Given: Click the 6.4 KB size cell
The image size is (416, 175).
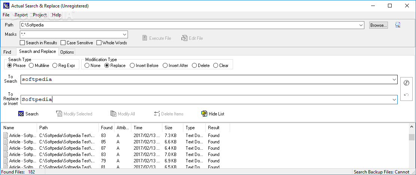Looking at the screenshot, I should [171, 148].
